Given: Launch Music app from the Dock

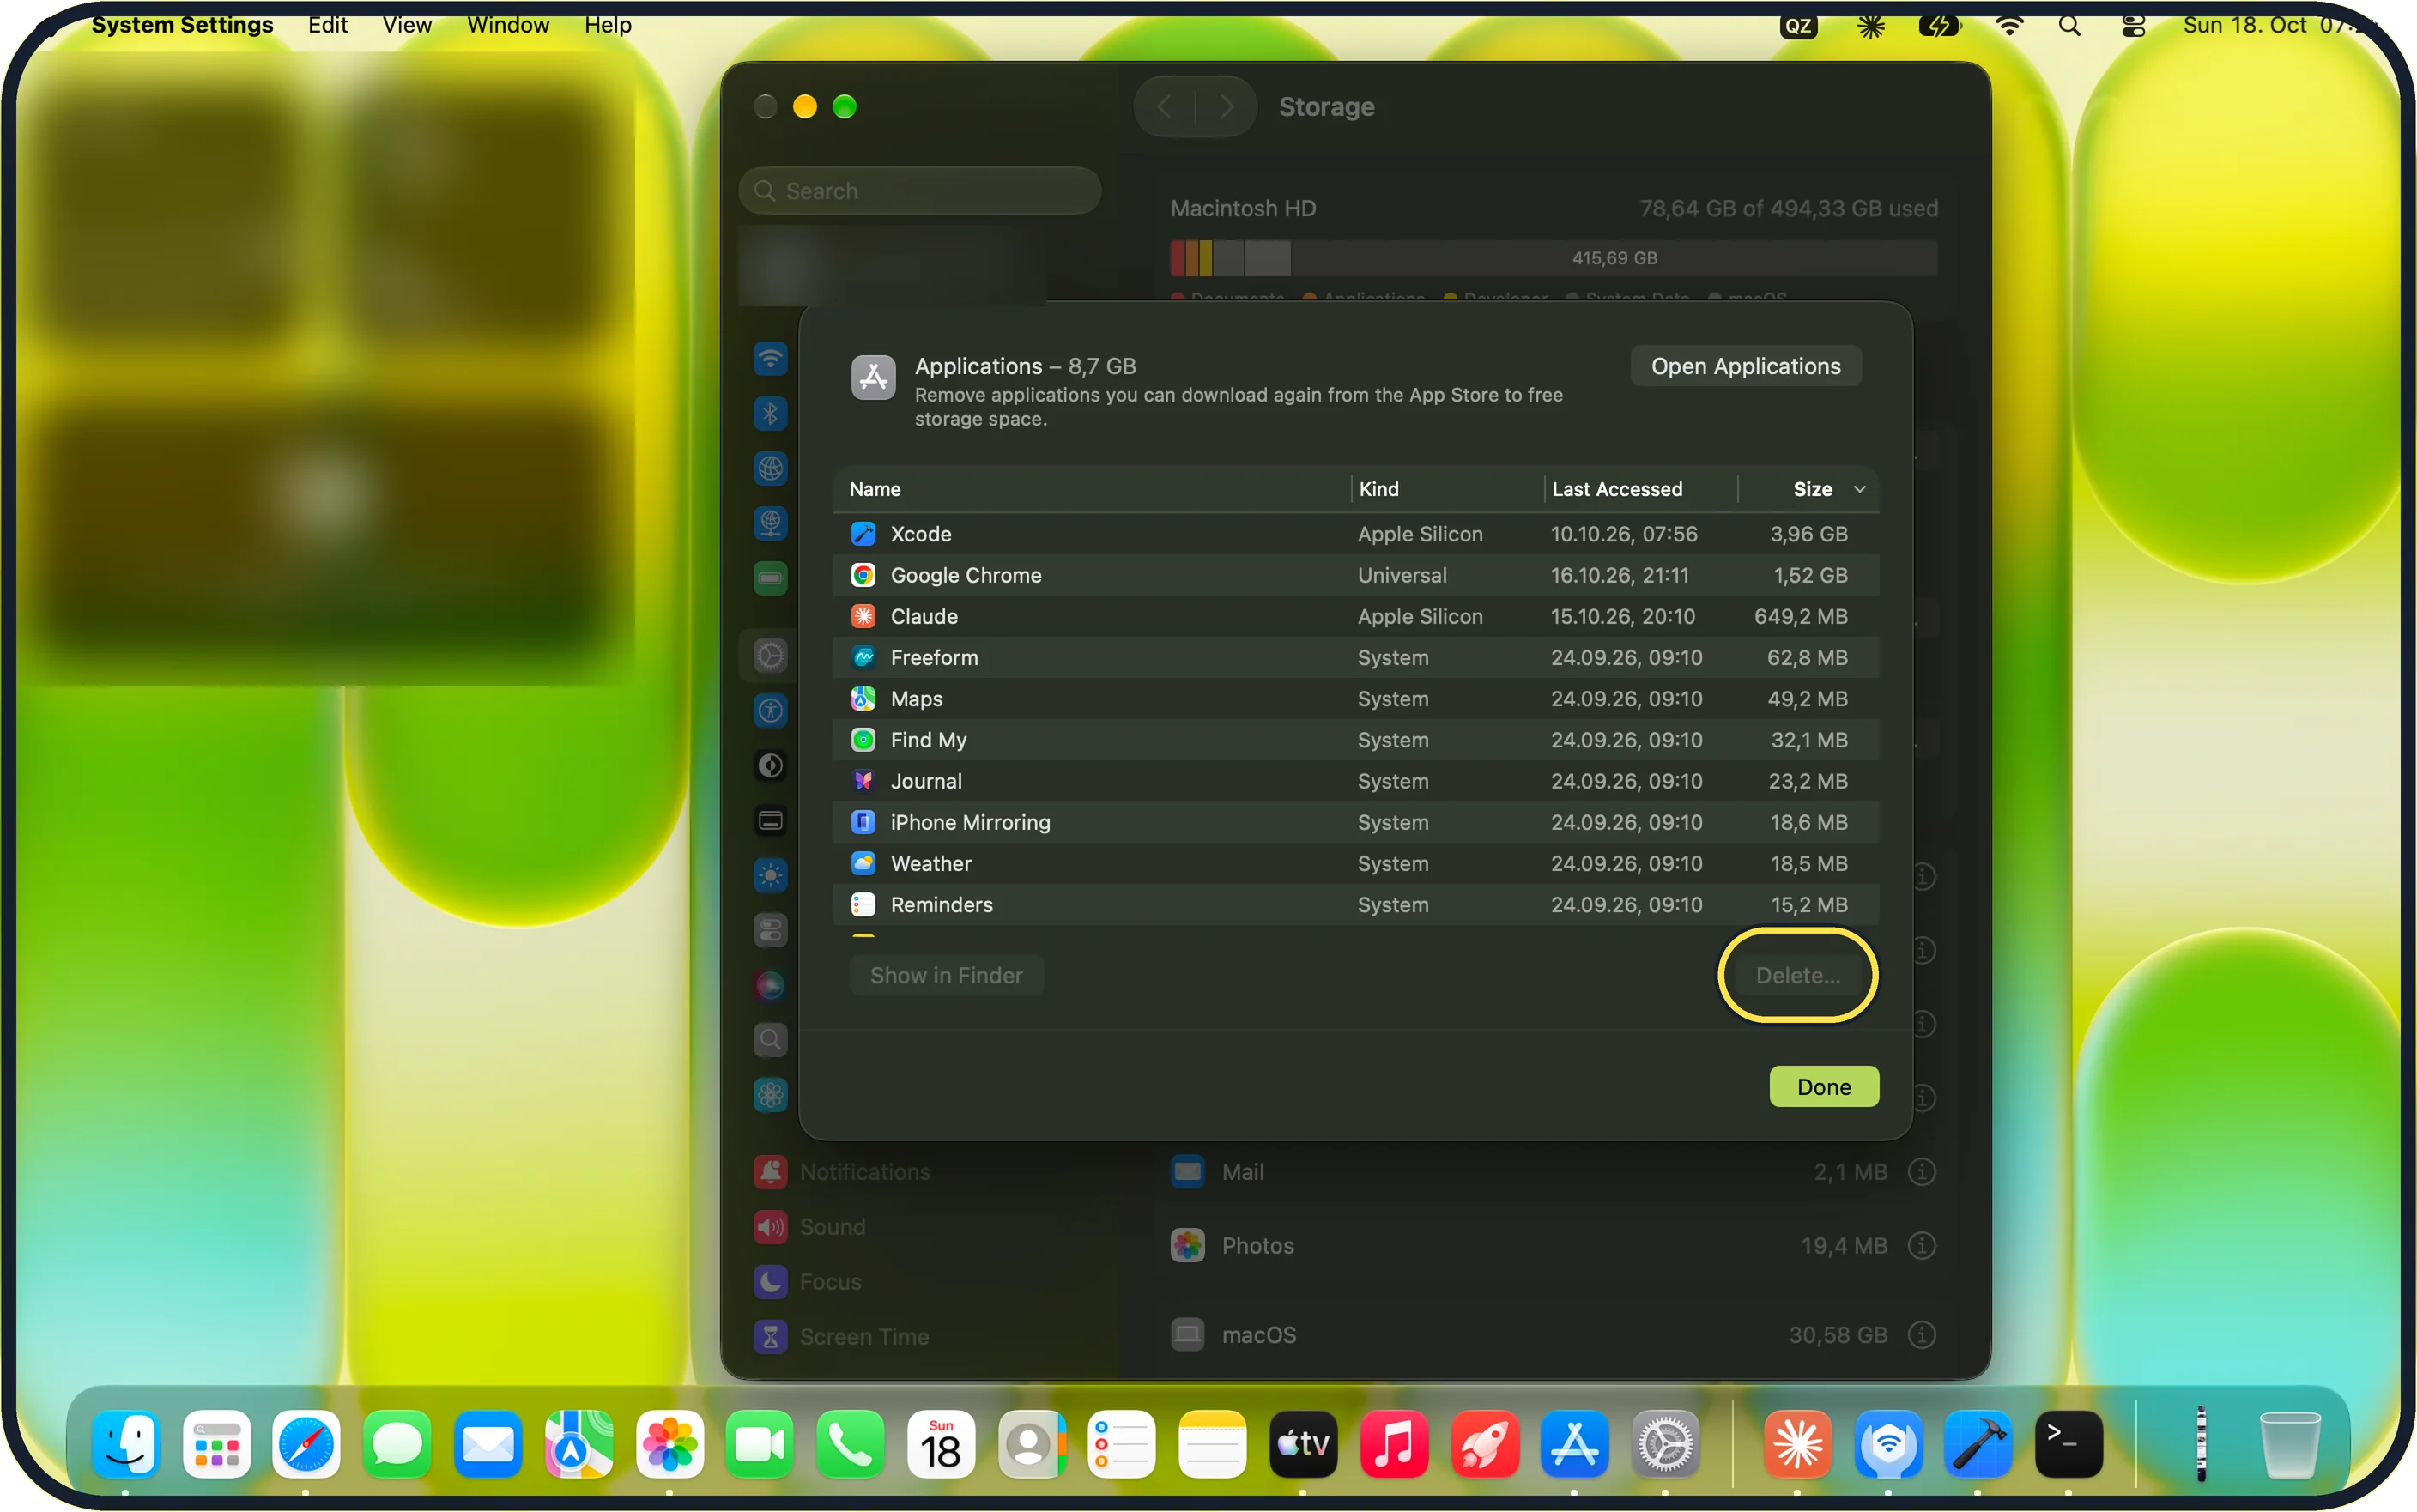Looking at the screenshot, I should (1394, 1444).
